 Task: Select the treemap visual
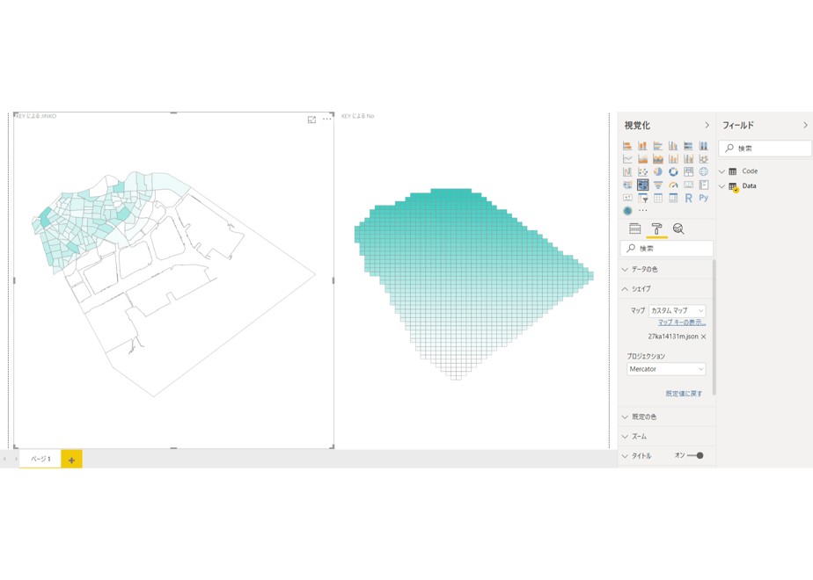click(688, 171)
